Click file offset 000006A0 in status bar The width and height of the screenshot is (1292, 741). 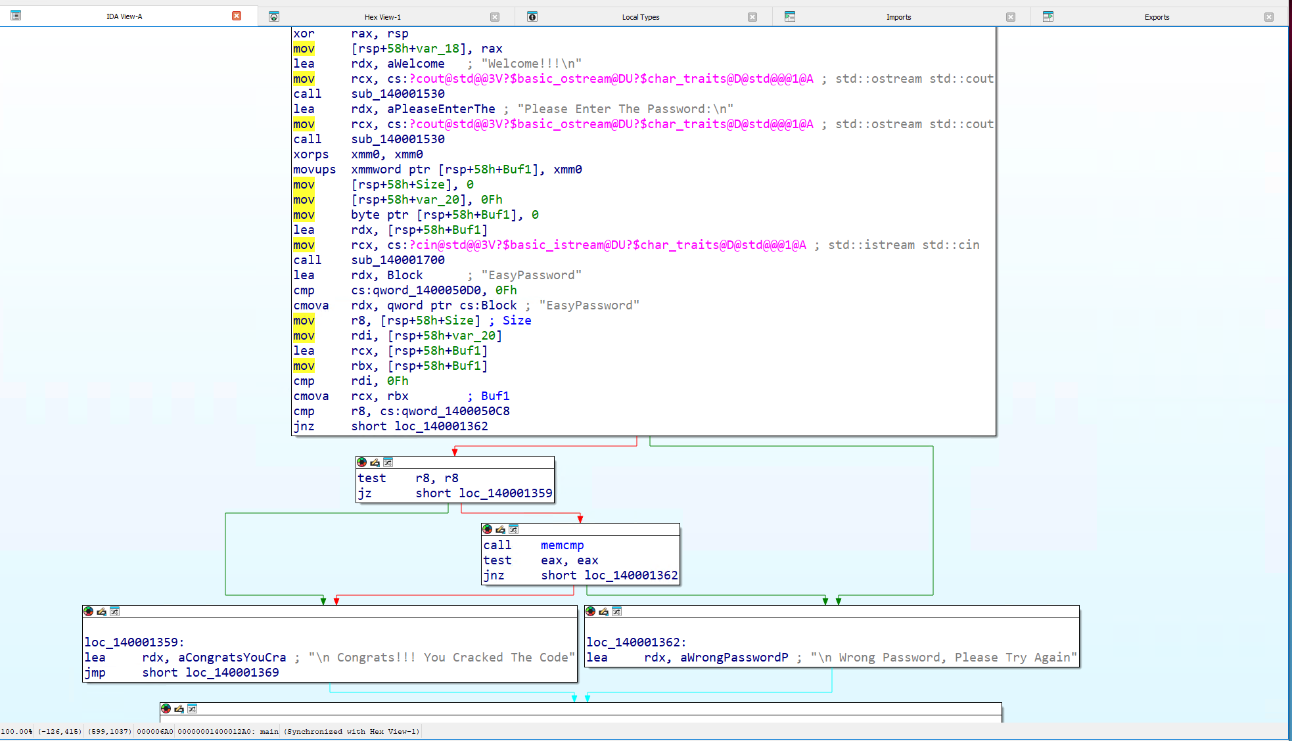pyautogui.click(x=154, y=731)
